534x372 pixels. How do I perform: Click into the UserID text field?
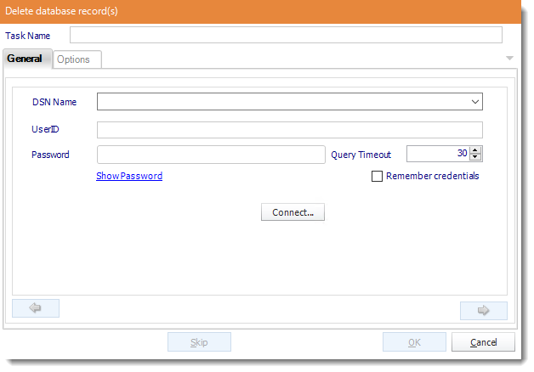coord(289,130)
